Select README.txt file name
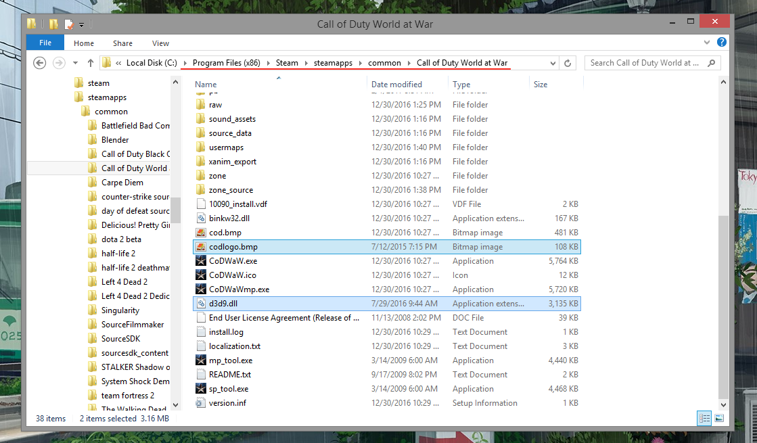 click(230, 375)
